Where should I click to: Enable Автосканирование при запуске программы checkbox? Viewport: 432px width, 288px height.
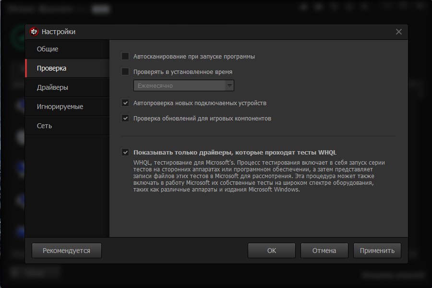tap(125, 56)
